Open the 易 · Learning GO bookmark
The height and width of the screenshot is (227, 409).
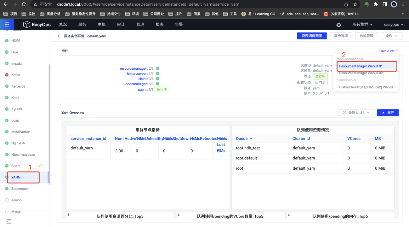[258, 14]
